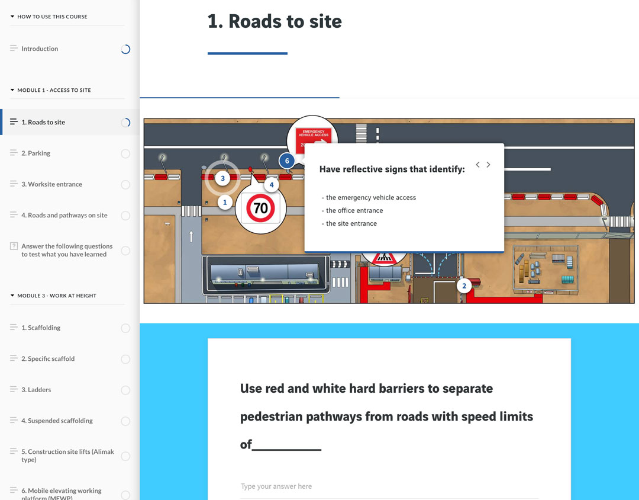Click the lines icon beside 1. Scaffolding
Viewport: 639px width, 500px height.
click(x=14, y=327)
